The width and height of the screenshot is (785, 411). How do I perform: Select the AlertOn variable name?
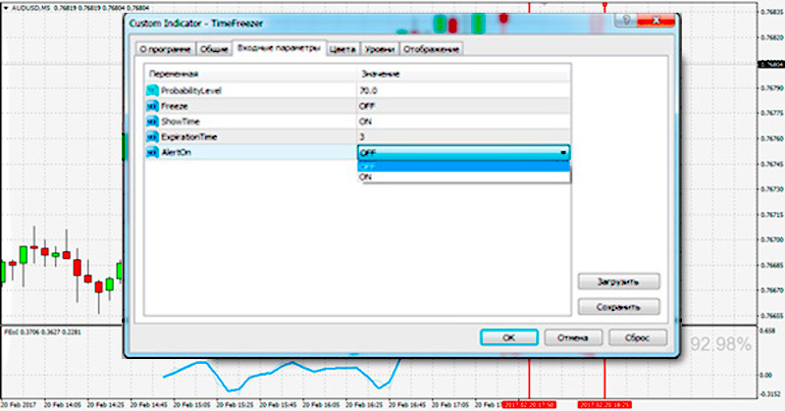point(176,152)
